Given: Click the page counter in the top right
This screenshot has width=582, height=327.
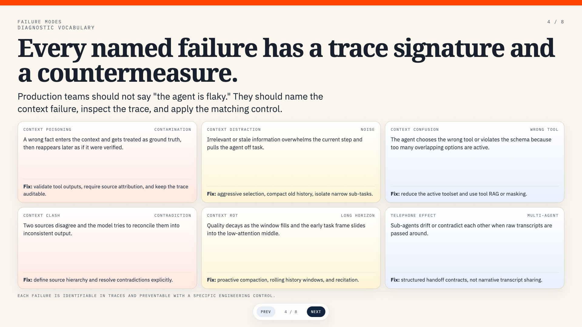Looking at the screenshot, I should tap(556, 22).
